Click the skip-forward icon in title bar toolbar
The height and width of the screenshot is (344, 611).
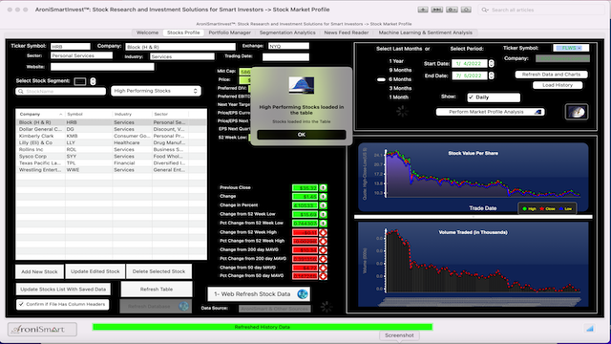pos(437,10)
